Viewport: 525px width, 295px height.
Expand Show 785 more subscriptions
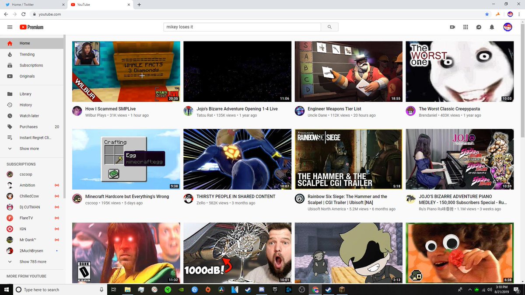(31, 262)
